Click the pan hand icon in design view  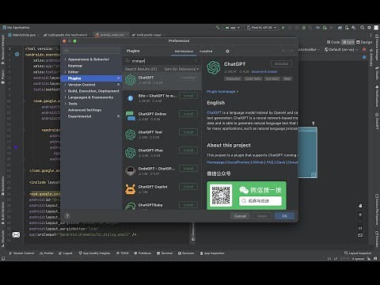[360, 206]
